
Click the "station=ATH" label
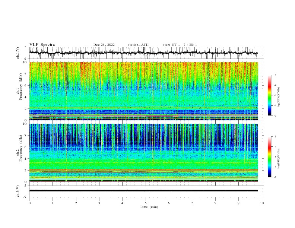pos(138,45)
